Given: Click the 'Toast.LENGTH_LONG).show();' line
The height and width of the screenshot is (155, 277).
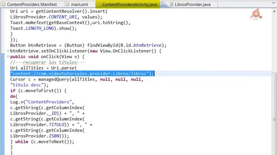Looking at the screenshot, I should pyautogui.click(x=43, y=28).
